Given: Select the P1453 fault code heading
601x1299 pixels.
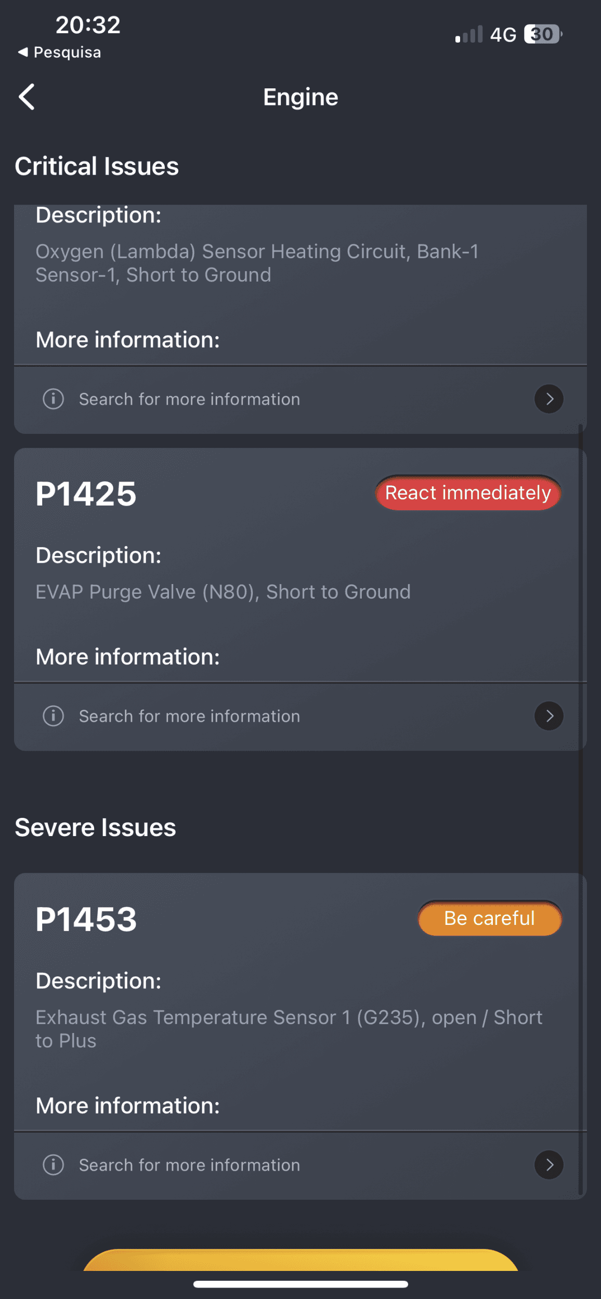Looking at the screenshot, I should [x=86, y=919].
